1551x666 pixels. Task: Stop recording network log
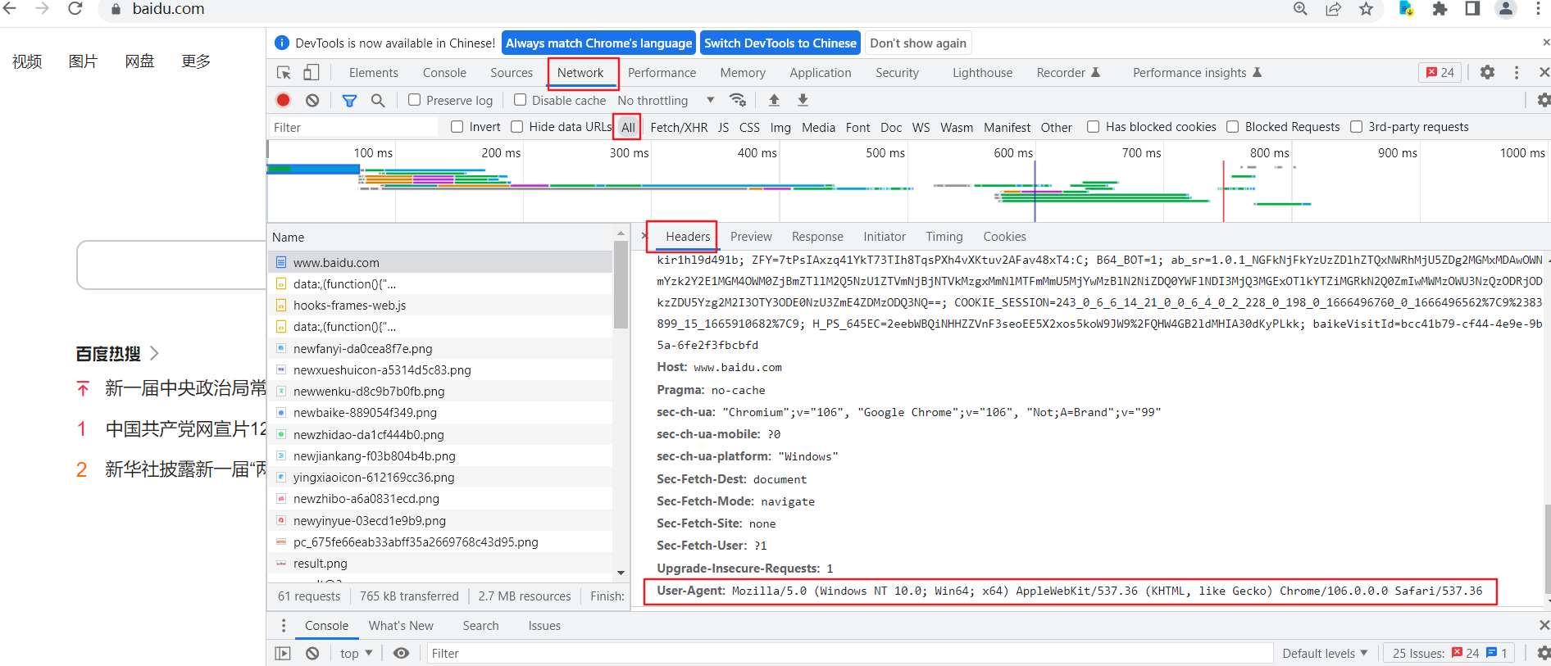(x=284, y=100)
